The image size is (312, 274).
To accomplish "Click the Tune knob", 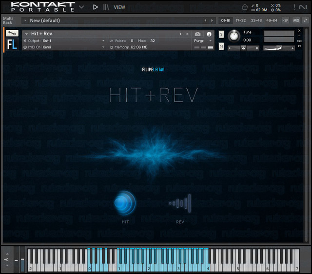I will point(234,36).
